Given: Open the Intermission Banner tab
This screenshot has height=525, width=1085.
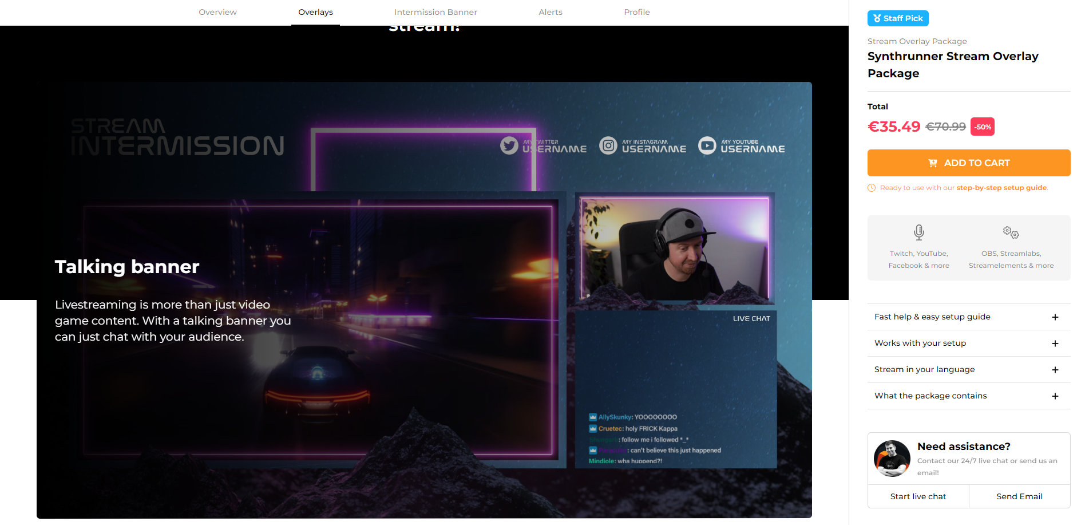Looking at the screenshot, I should tap(435, 12).
